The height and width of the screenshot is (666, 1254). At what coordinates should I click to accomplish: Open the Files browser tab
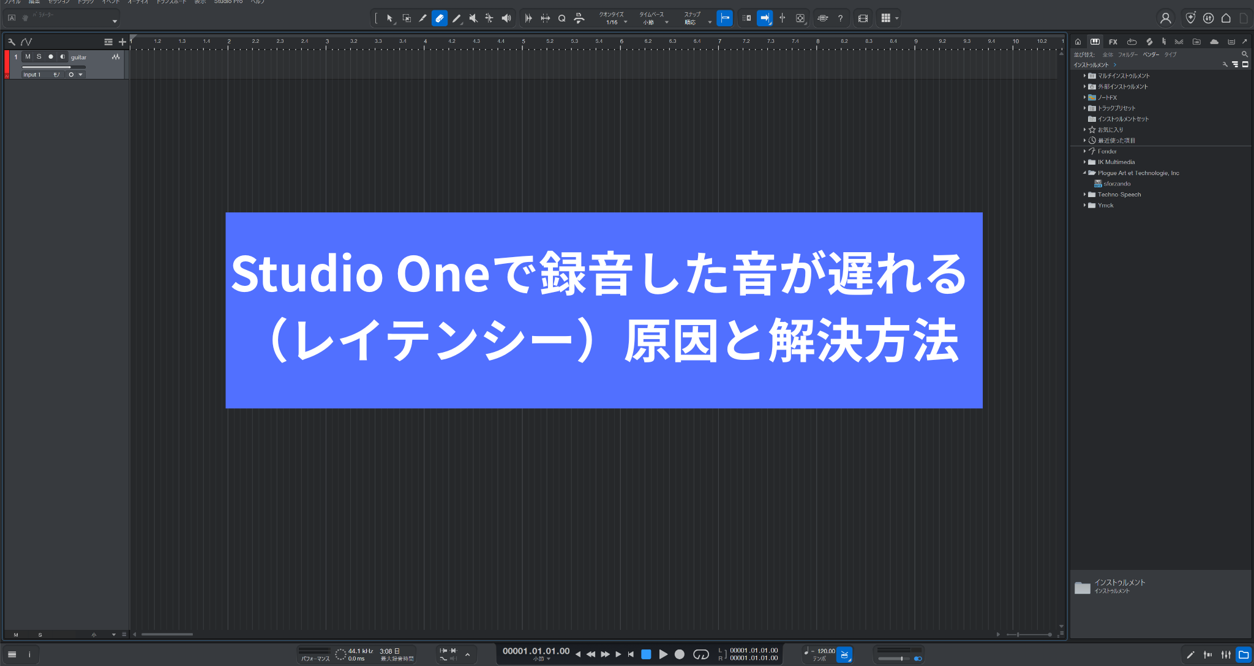(x=1196, y=42)
